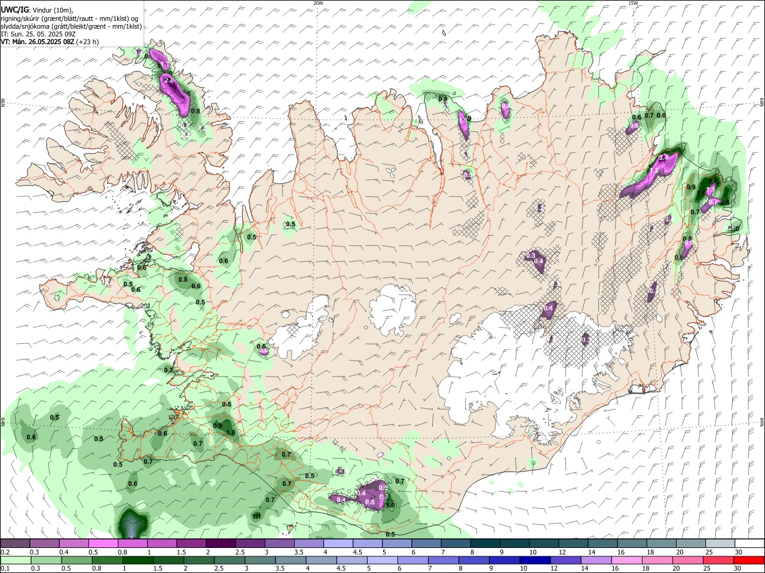Pick the white 30 swatch in upper legend row

(x=749, y=544)
